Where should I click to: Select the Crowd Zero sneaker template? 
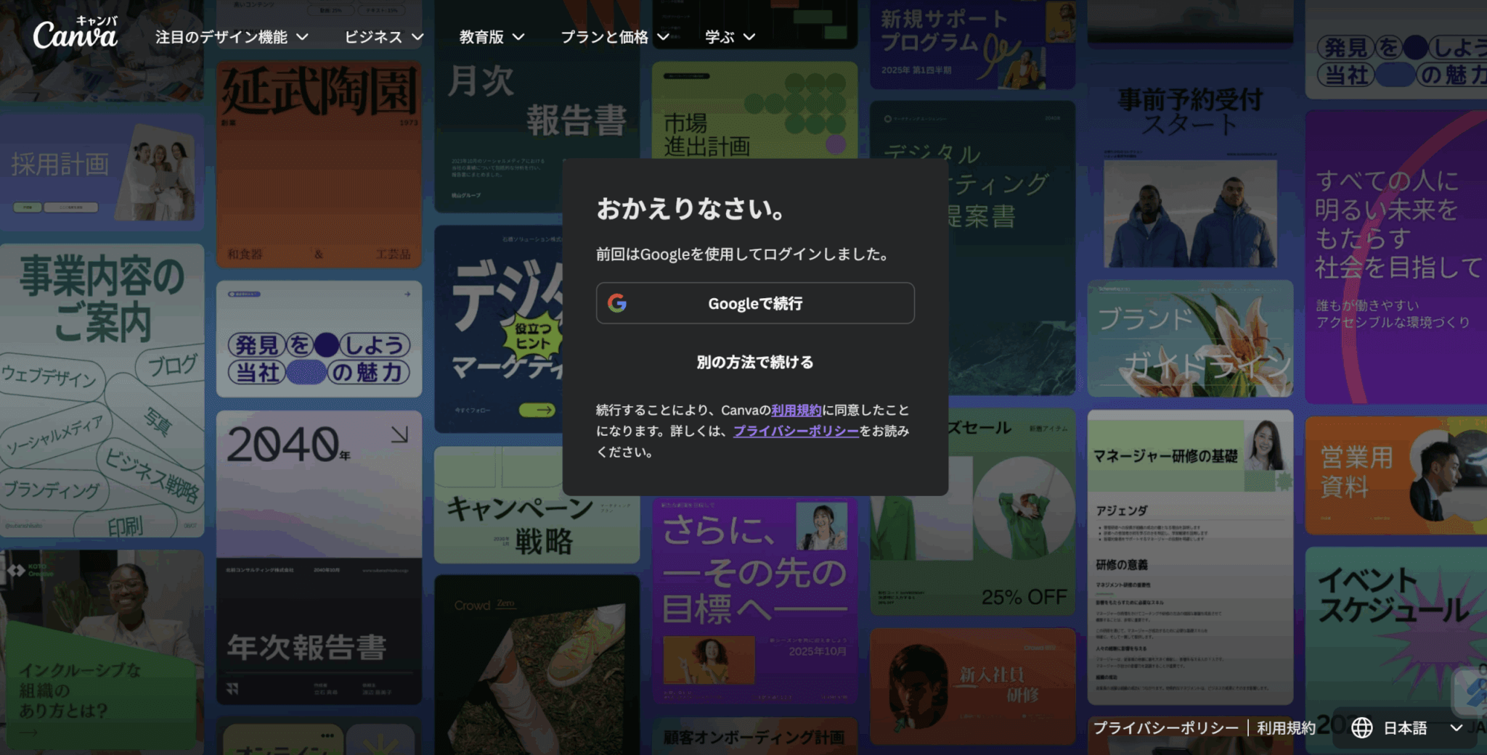[x=537, y=664]
